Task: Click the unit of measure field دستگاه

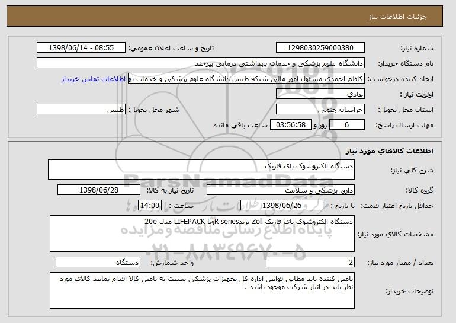Action: coord(98,262)
